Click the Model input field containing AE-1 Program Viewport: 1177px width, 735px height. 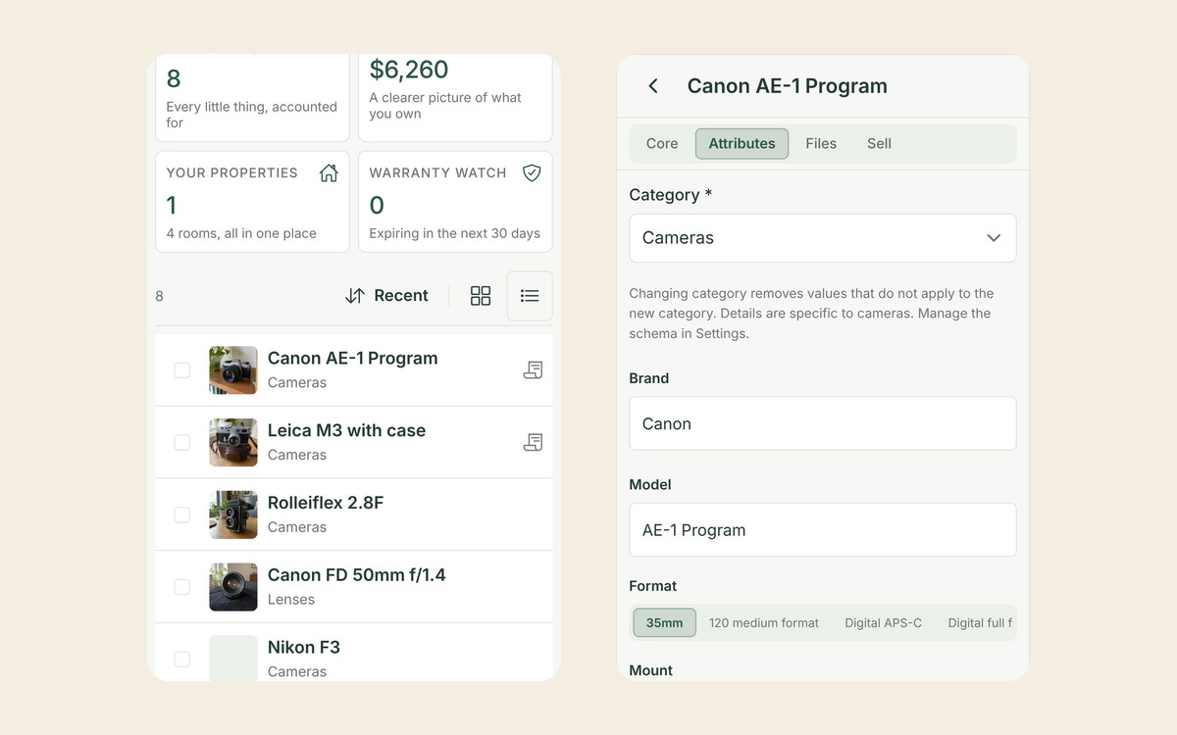coord(822,530)
